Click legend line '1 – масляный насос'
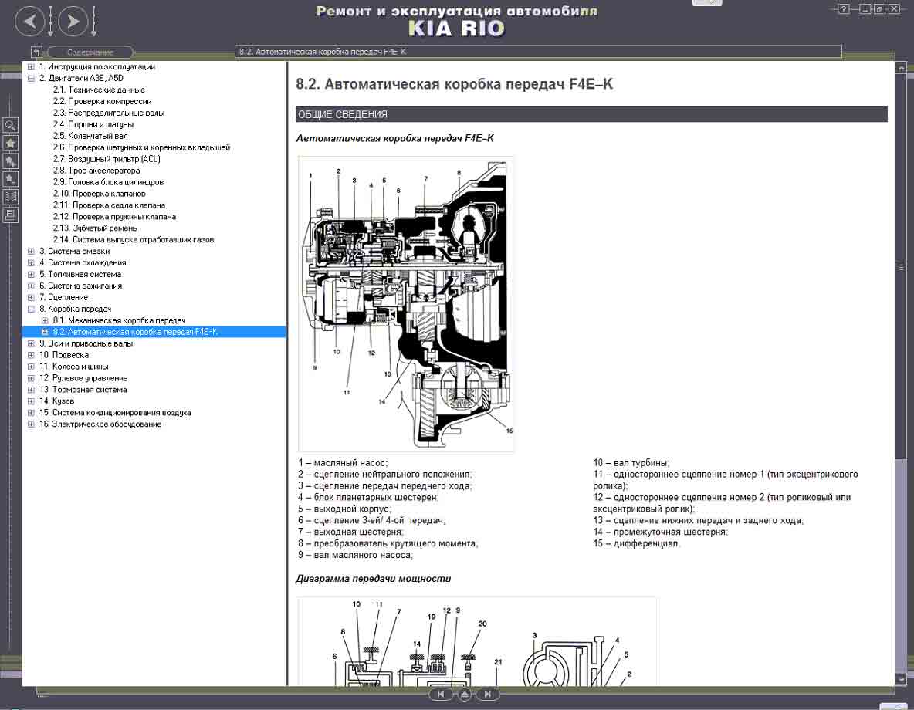 (x=343, y=463)
